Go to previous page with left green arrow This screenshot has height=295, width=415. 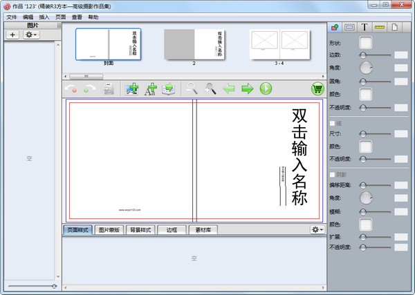click(229, 88)
